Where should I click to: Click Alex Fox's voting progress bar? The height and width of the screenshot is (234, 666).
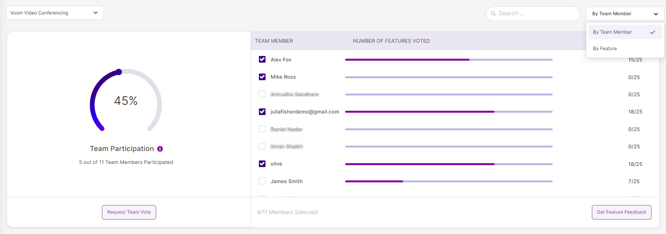(448, 60)
